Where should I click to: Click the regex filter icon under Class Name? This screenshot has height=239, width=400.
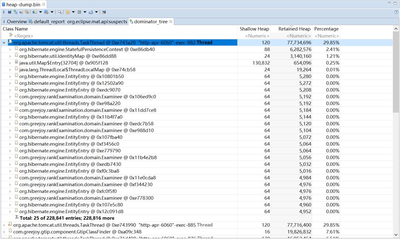click(x=11, y=35)
